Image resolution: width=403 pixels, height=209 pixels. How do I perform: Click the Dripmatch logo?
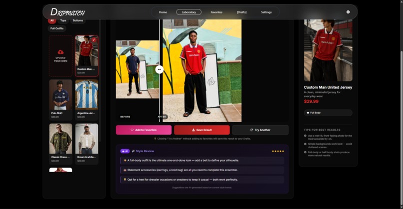click(x=67, y=12)
